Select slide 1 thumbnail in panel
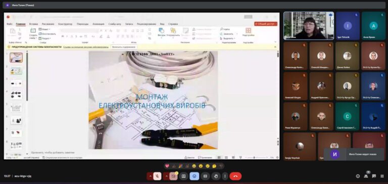388x184 pixels. click(16, 57)
